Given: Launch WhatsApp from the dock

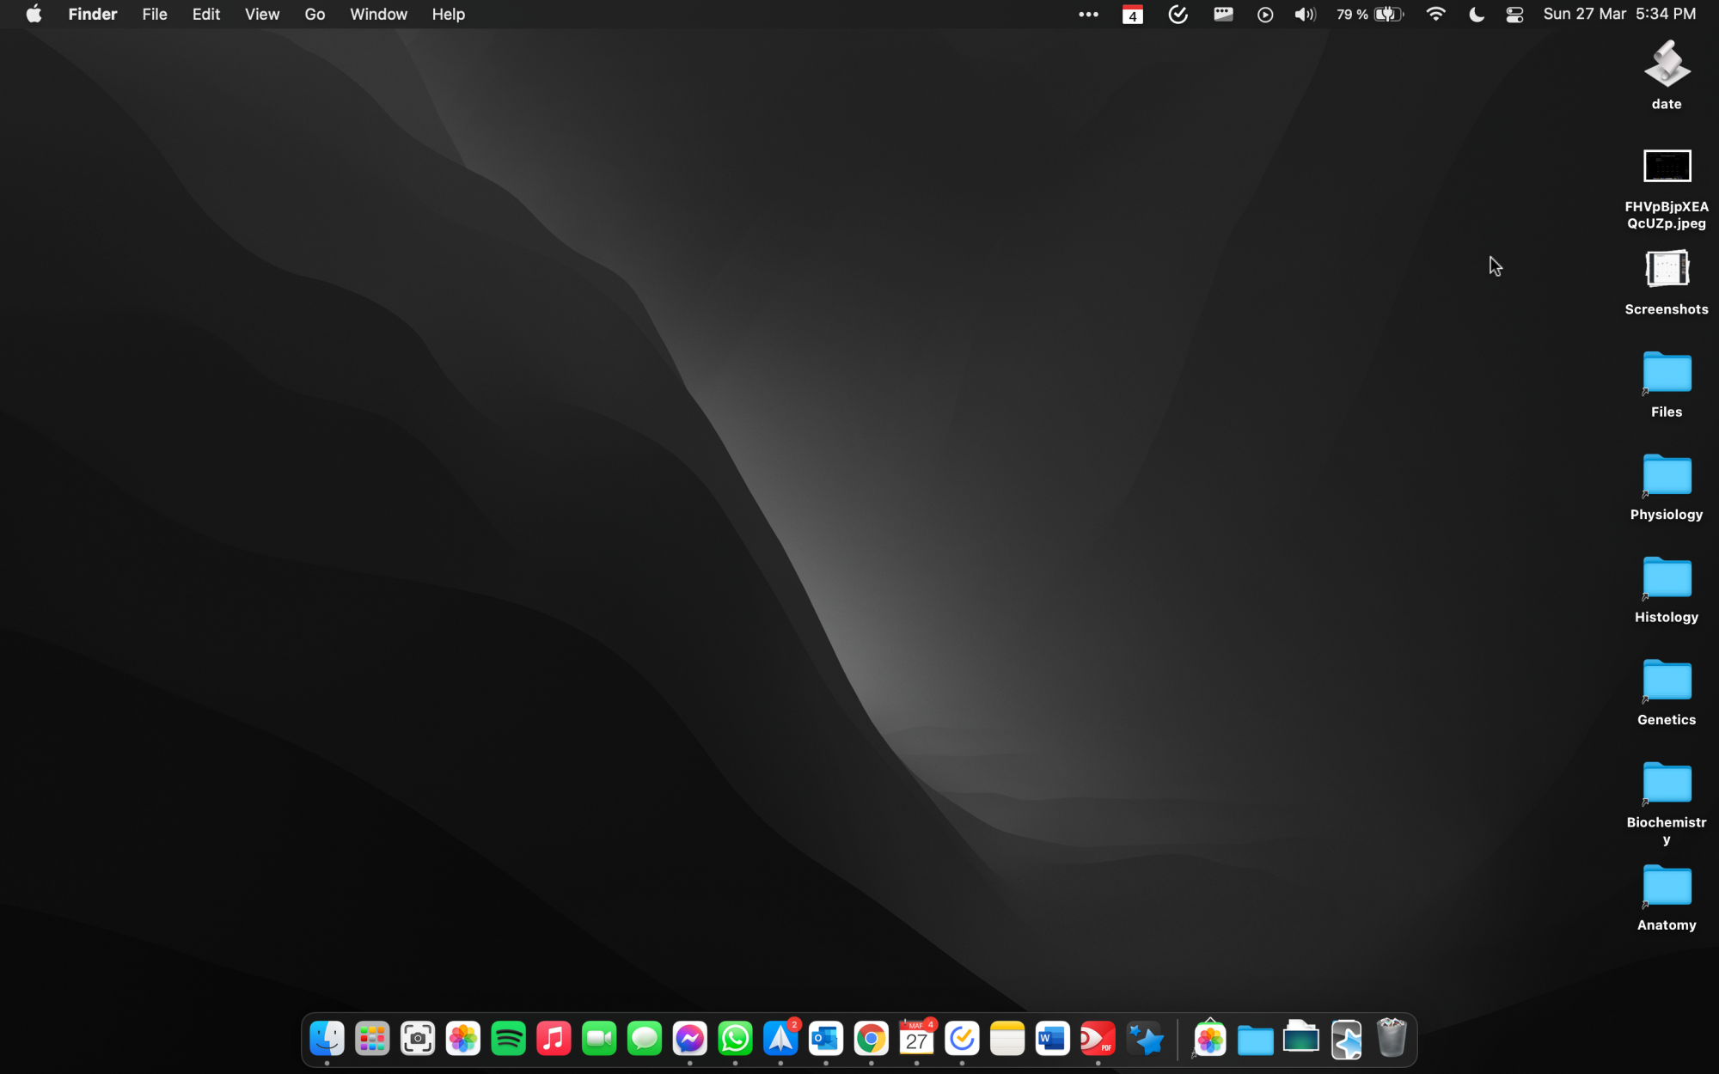Looking at the screenshot, I should 735,1039.
